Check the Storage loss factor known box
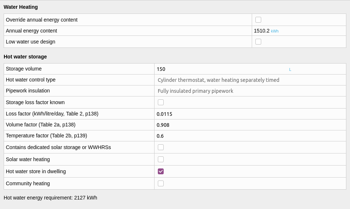The height and width of the screenshot is (209, 350). [x=161, y=102]
